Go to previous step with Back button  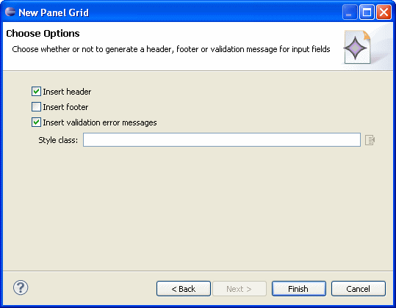(x=184, y=289)
